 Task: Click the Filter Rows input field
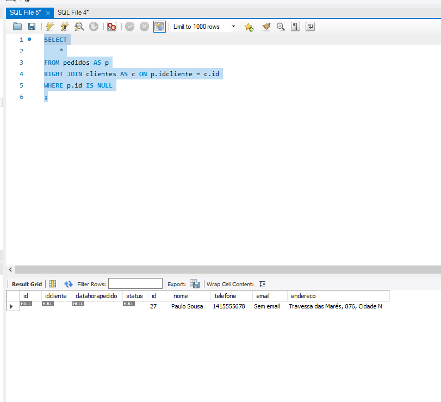(x=135, y=283)
